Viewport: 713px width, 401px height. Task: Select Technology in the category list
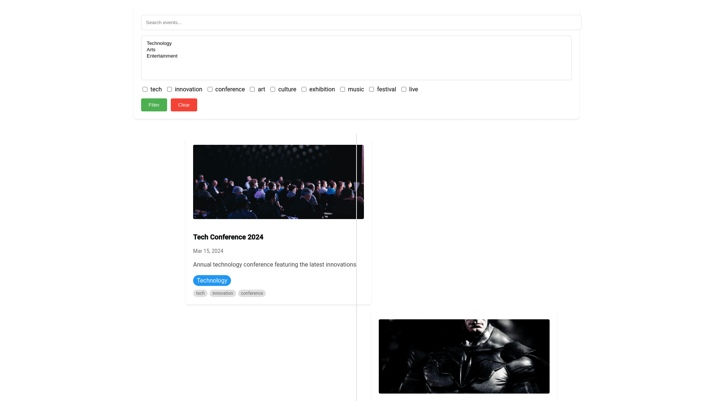tap(159, 43)
